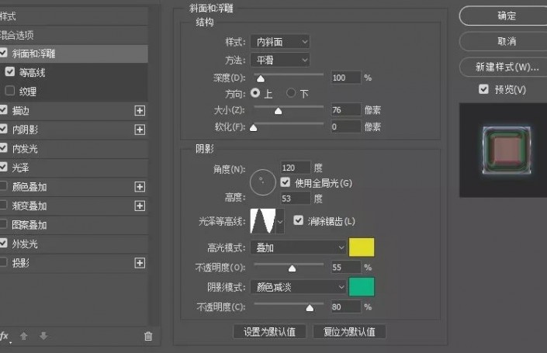The height and width of the screenshot is (353, 547).
Task: Open the green shadow color swatch
Action: (x=362, y=287)
